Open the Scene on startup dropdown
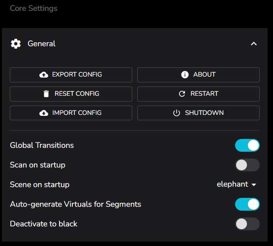The width and height of the screenshot is (273, 246). pos(236,185)
